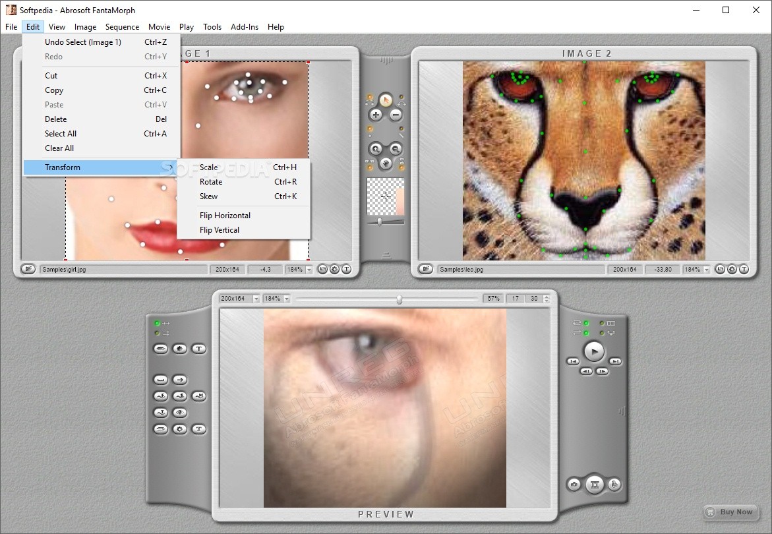The height and width of the screenshot is (534, 772).
Task: Click T button in Image 2 status bar
Action: (744, 269)
